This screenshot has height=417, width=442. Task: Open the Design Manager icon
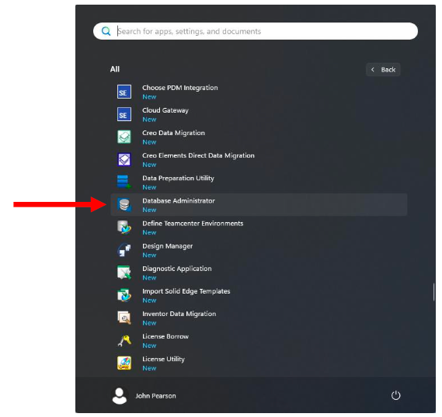[x=124, y=250]
